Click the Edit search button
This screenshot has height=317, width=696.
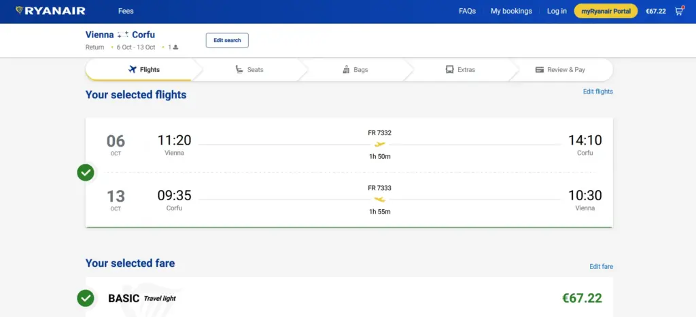(227, 40)
